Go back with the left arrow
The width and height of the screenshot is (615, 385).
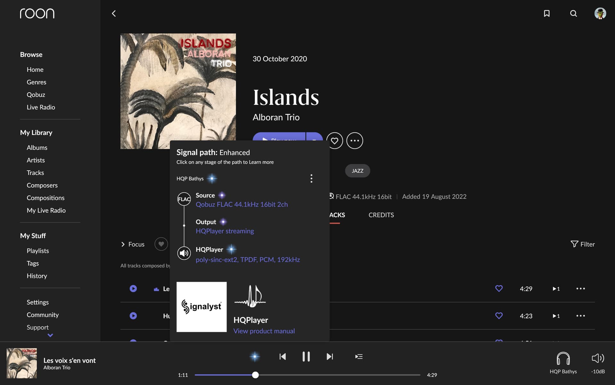point(114,13)
